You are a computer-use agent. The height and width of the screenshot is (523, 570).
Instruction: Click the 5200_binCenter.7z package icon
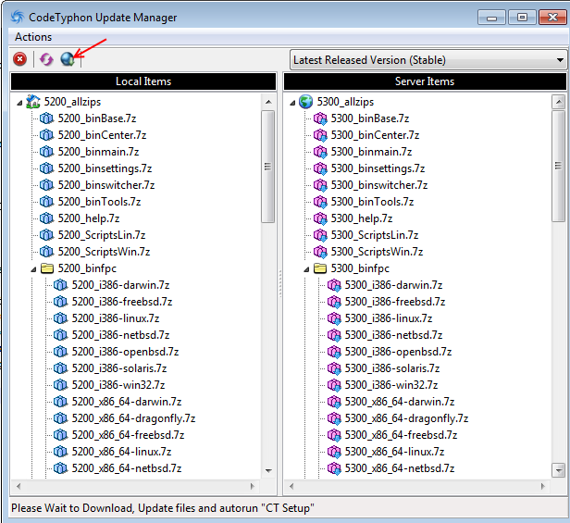(46, 135)
